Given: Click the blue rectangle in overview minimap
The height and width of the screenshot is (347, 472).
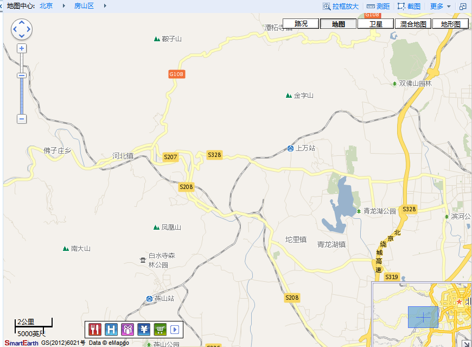Looking at the screenshot, I should (423, 317).
